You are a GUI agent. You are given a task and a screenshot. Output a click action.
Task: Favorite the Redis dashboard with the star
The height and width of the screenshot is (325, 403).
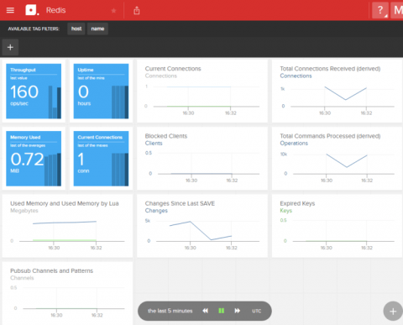[x=113, y=11]
